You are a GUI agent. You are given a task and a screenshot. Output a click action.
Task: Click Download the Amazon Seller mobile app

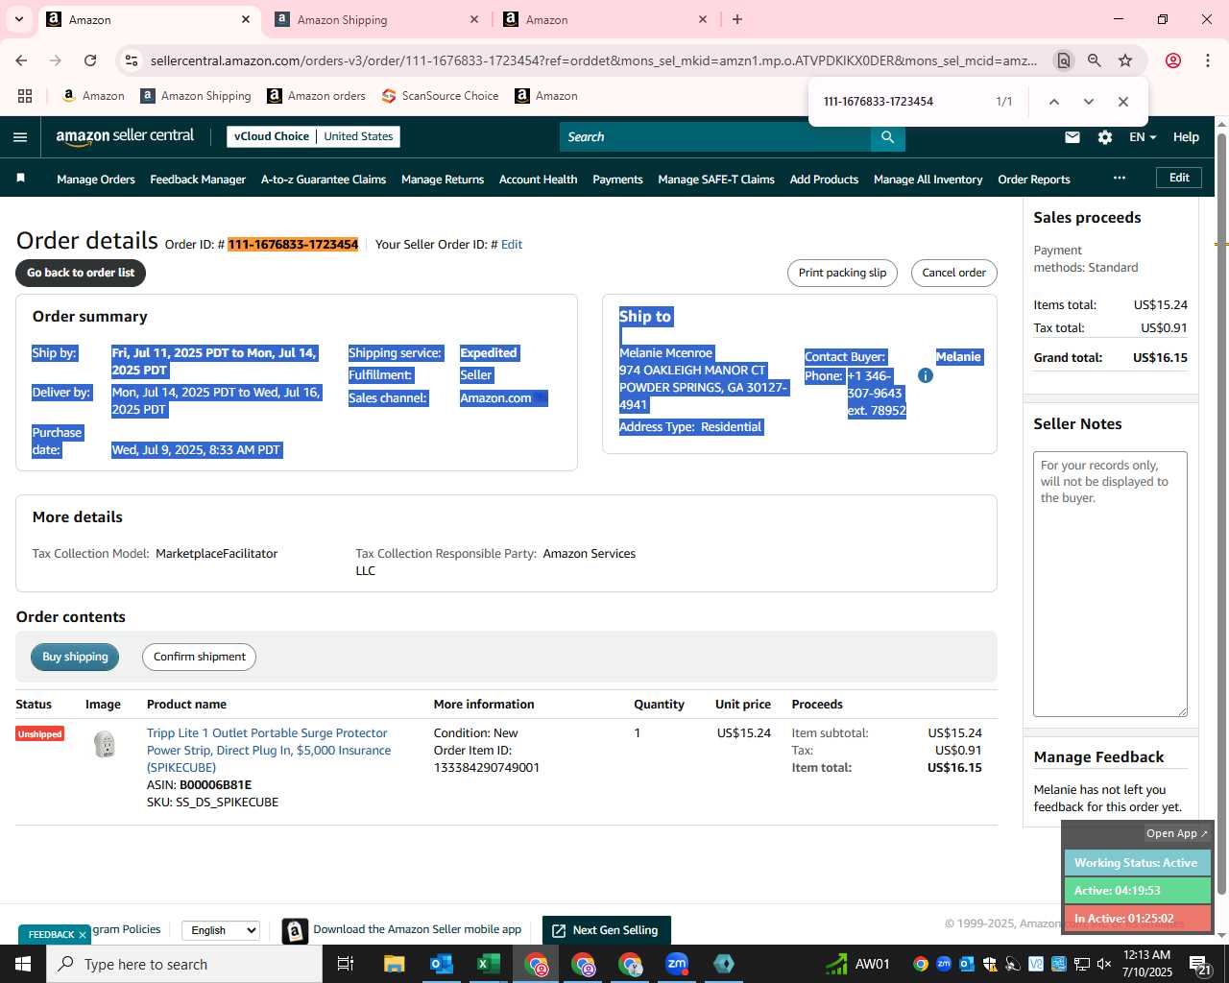point(417,929)
